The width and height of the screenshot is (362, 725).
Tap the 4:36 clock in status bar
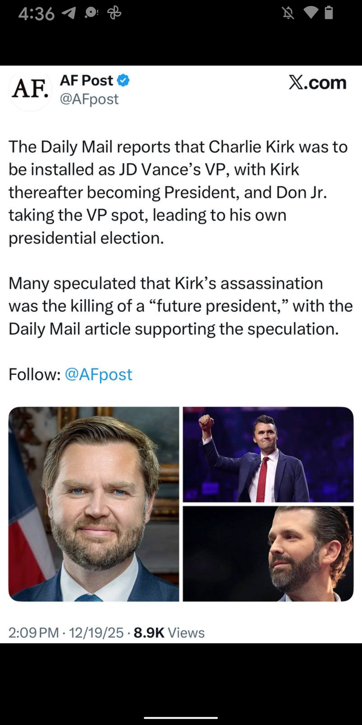click(x=36, y=13)
